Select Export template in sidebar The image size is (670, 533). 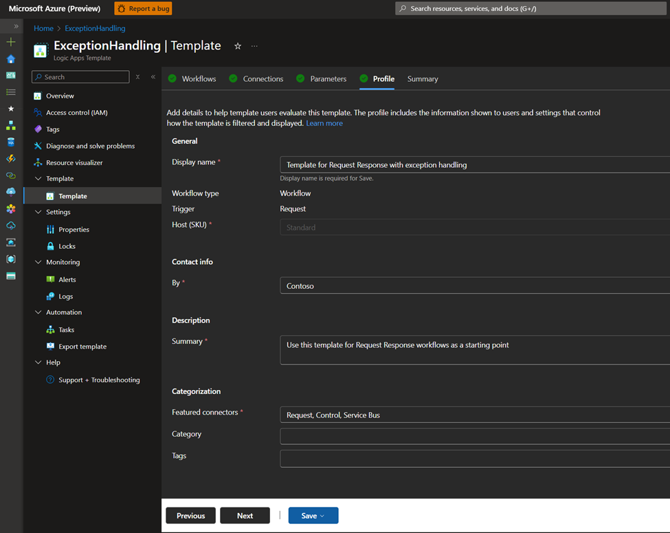(x=82, y=347)
